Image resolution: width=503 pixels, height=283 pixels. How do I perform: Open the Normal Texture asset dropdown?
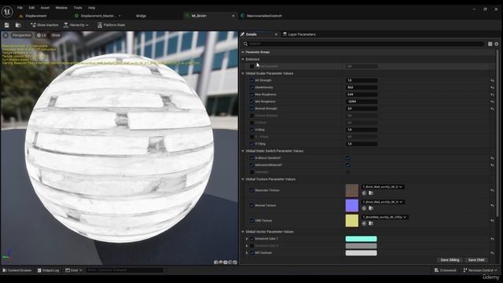383,202
